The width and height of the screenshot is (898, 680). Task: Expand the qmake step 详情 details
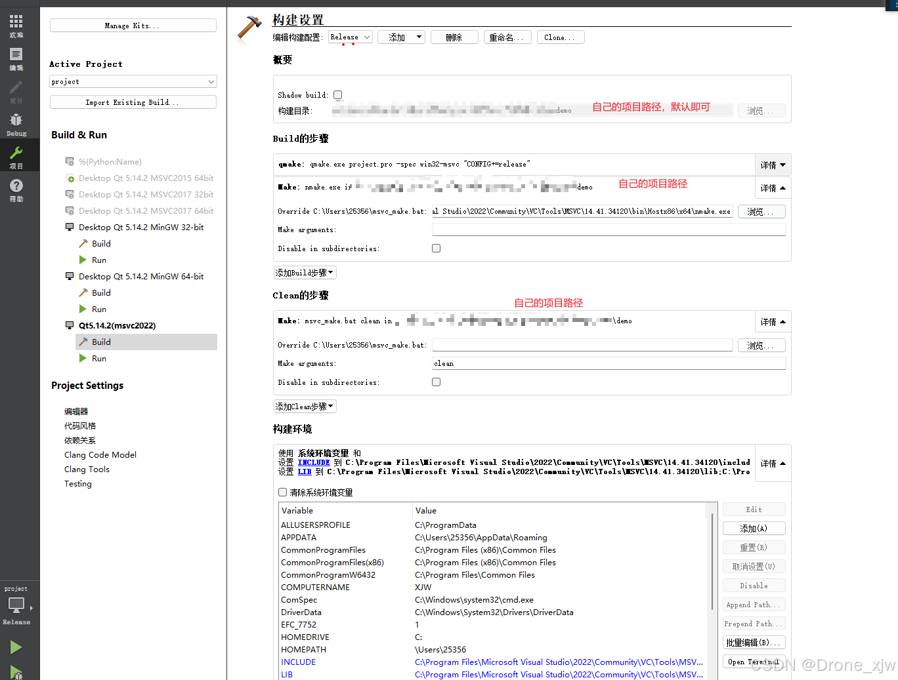[x=773, y=165]
